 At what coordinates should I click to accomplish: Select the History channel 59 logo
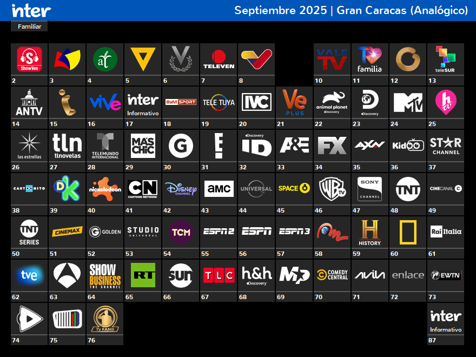(370, 232)
